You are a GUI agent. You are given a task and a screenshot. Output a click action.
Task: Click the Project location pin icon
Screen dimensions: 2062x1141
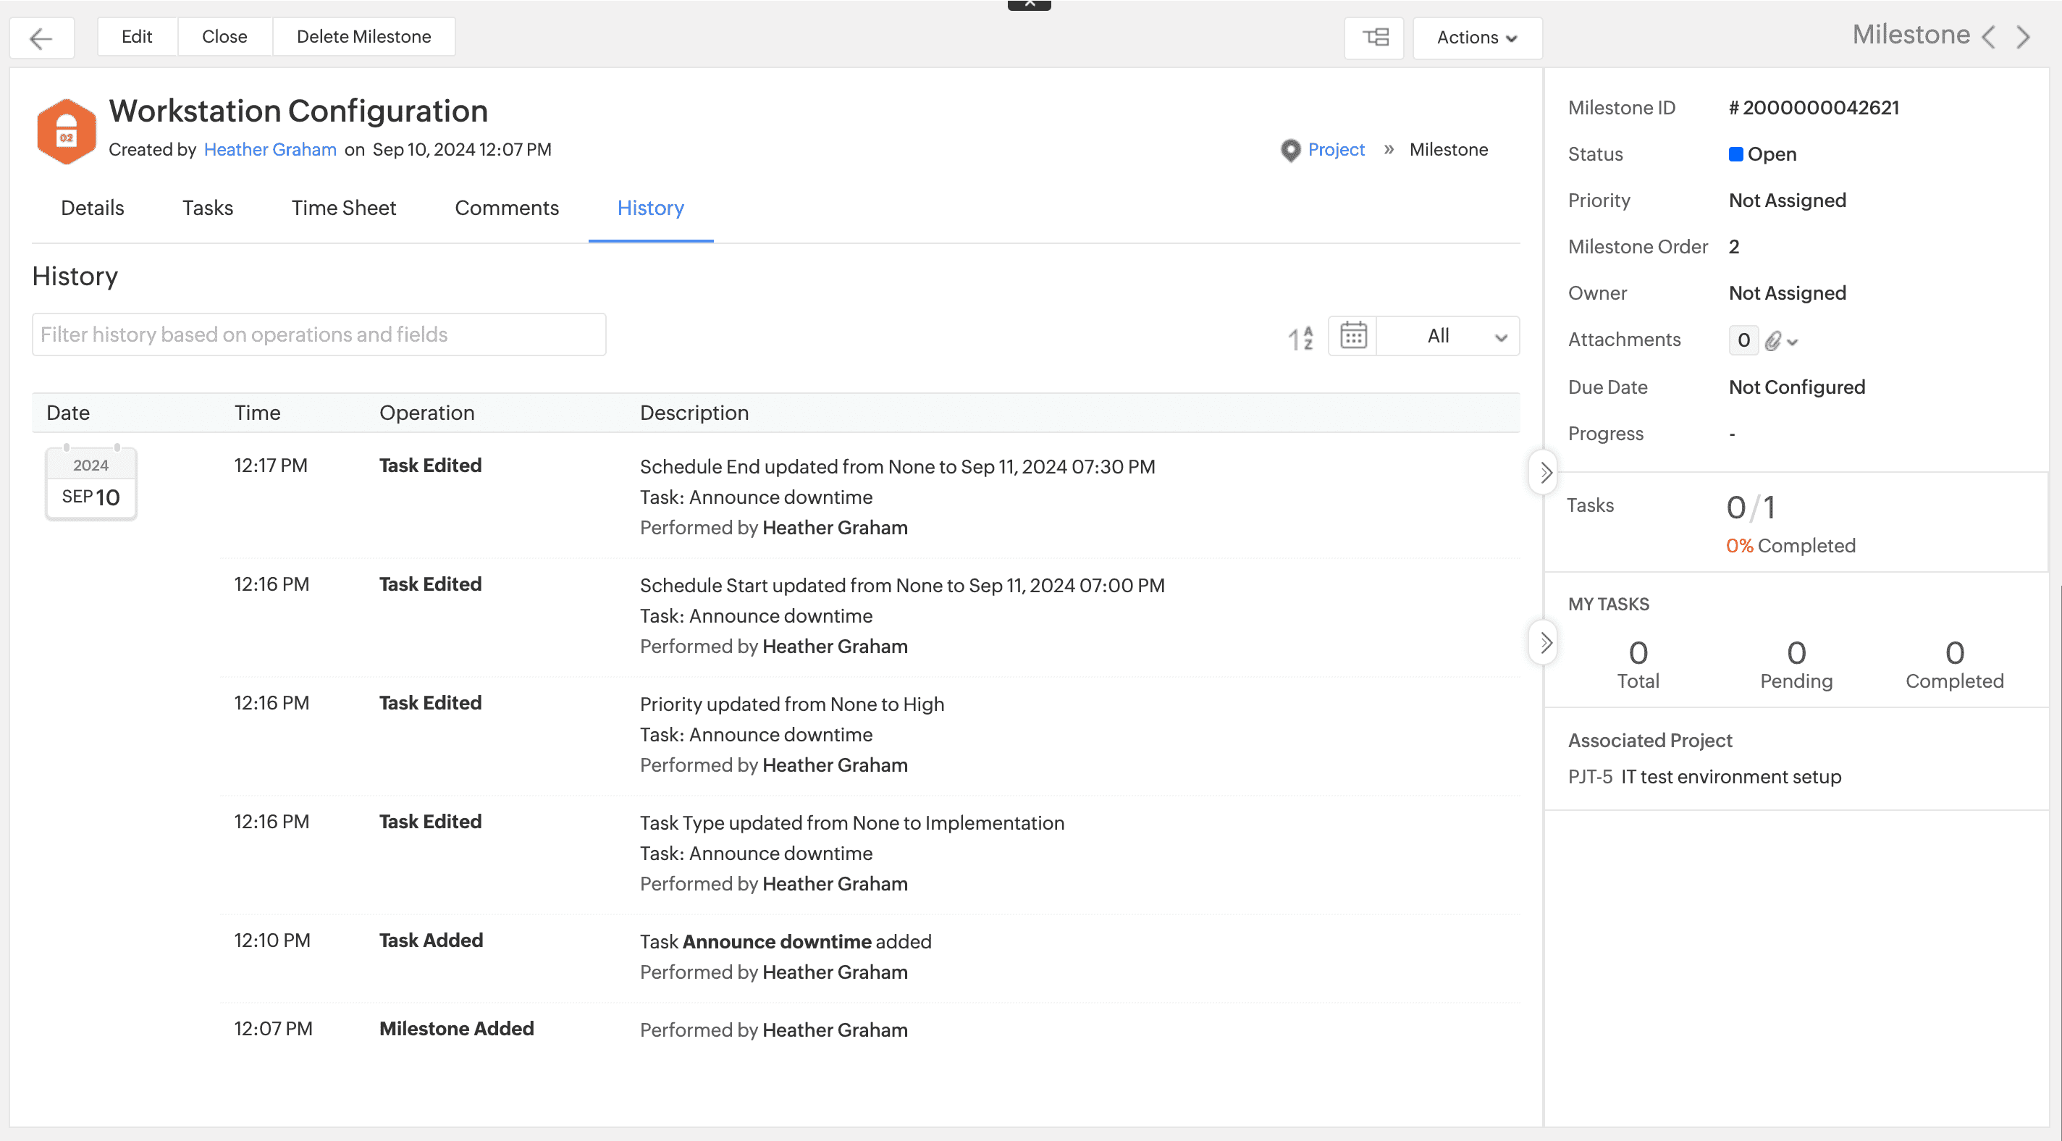tap(1290, 150)
